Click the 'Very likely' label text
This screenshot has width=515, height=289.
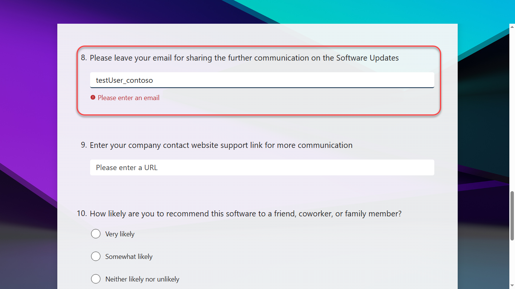click(x=120, y=234)
